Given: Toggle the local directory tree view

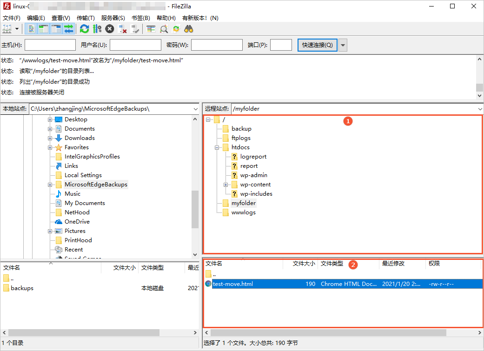Looking at the screenshot, I should pos(44,29).
